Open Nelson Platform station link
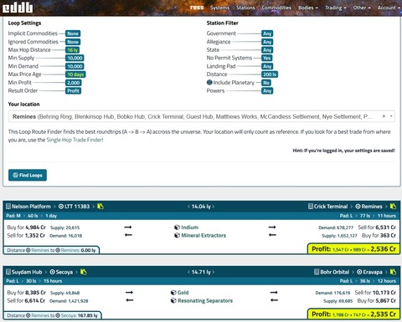 [x=31, y=207]
